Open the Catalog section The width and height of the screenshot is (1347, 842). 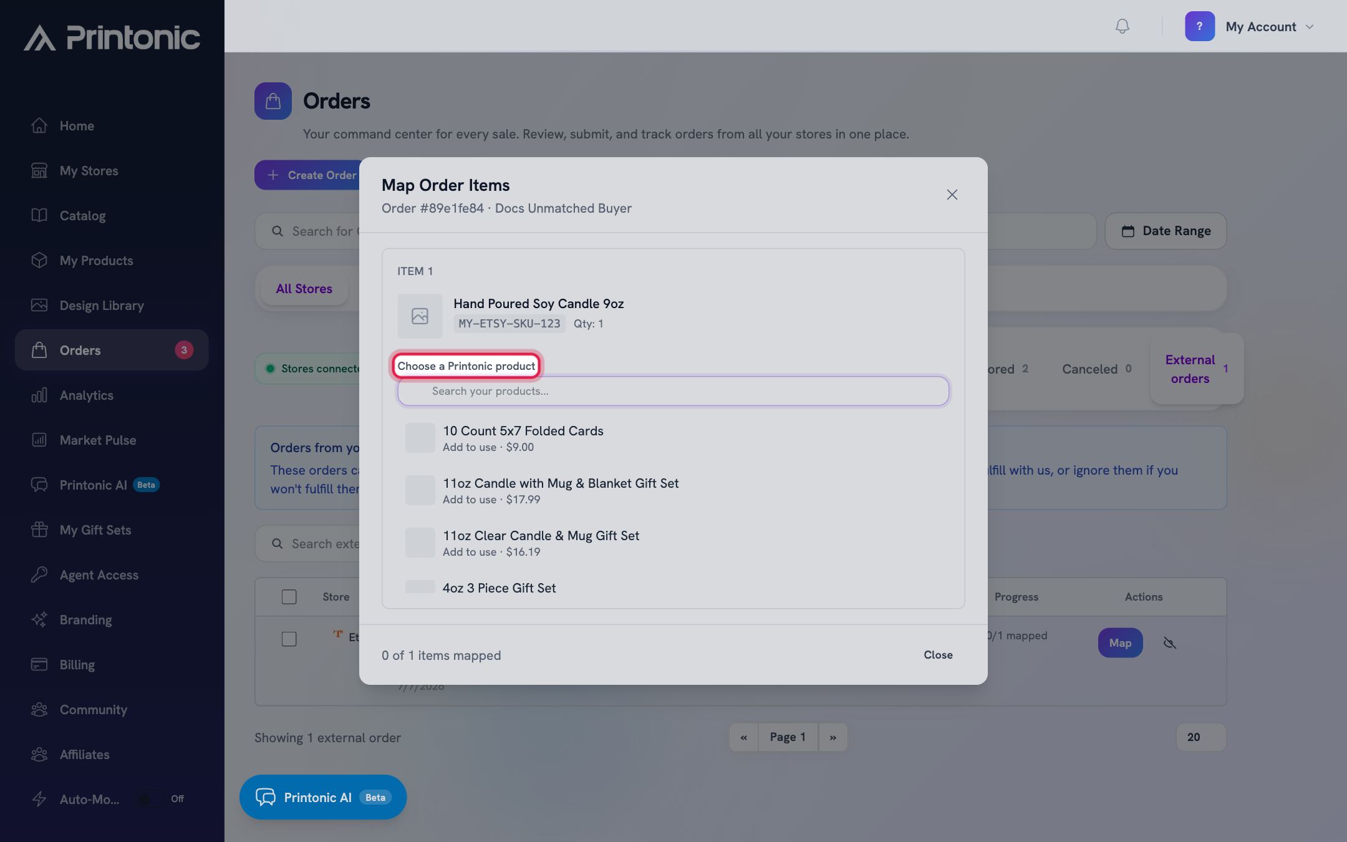[x=82, y=215]
